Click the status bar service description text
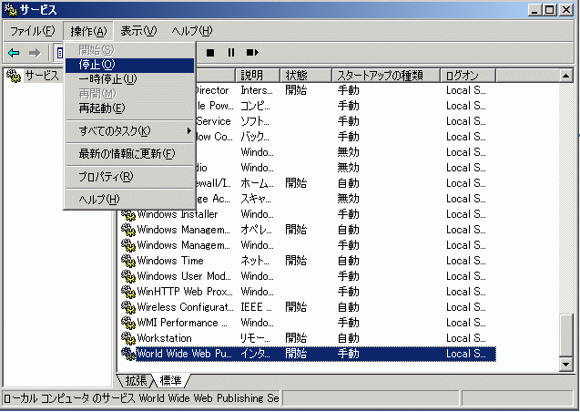 click(141, 398)
